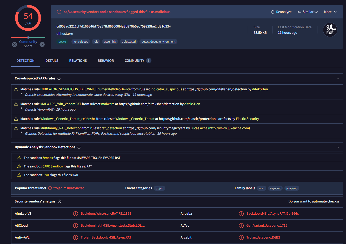Screen dimensions: 346x244
Task: Open the Similar dropdown
Action: click(308, 12)
